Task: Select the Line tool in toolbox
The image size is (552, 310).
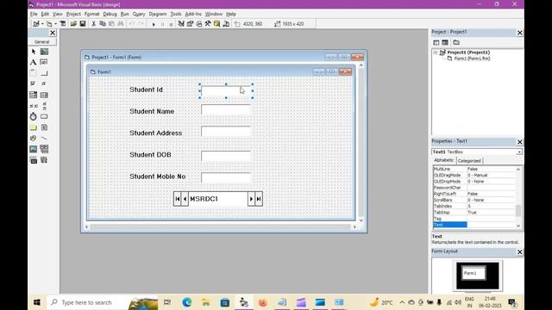Action: [44, 138]
